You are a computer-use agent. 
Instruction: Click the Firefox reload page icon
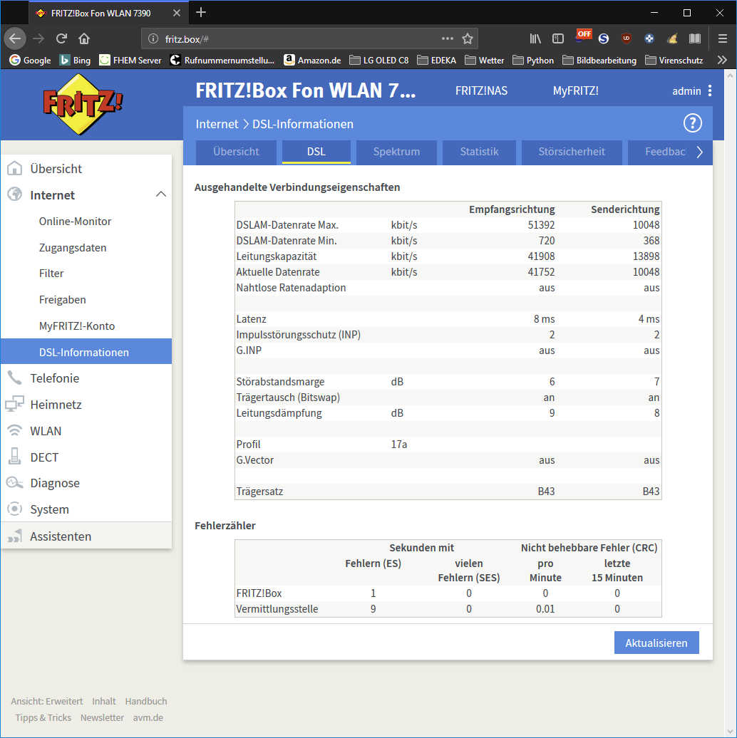pos(62,38)
